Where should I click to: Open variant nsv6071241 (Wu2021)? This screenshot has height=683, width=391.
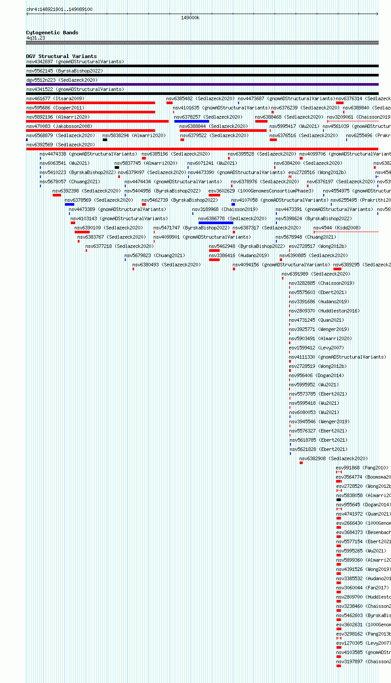click(212, 163)
